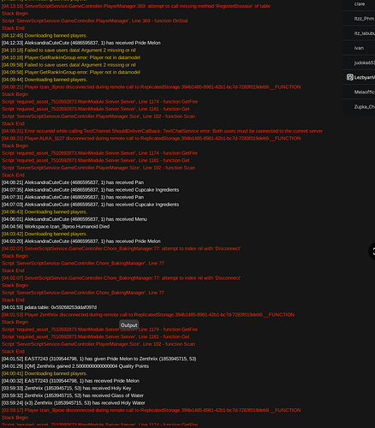Click the 03:59:17 Izan_3lproo disconnected error line
Screen dimensions: 375x428
coord(152,410)
